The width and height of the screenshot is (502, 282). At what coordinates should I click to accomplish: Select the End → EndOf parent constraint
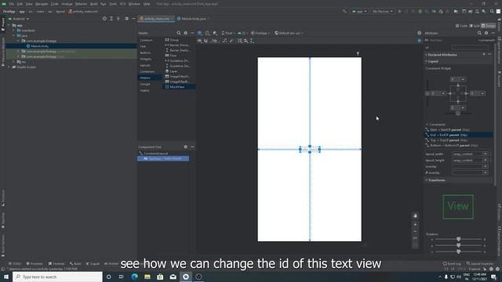click(x=458, y=135)
